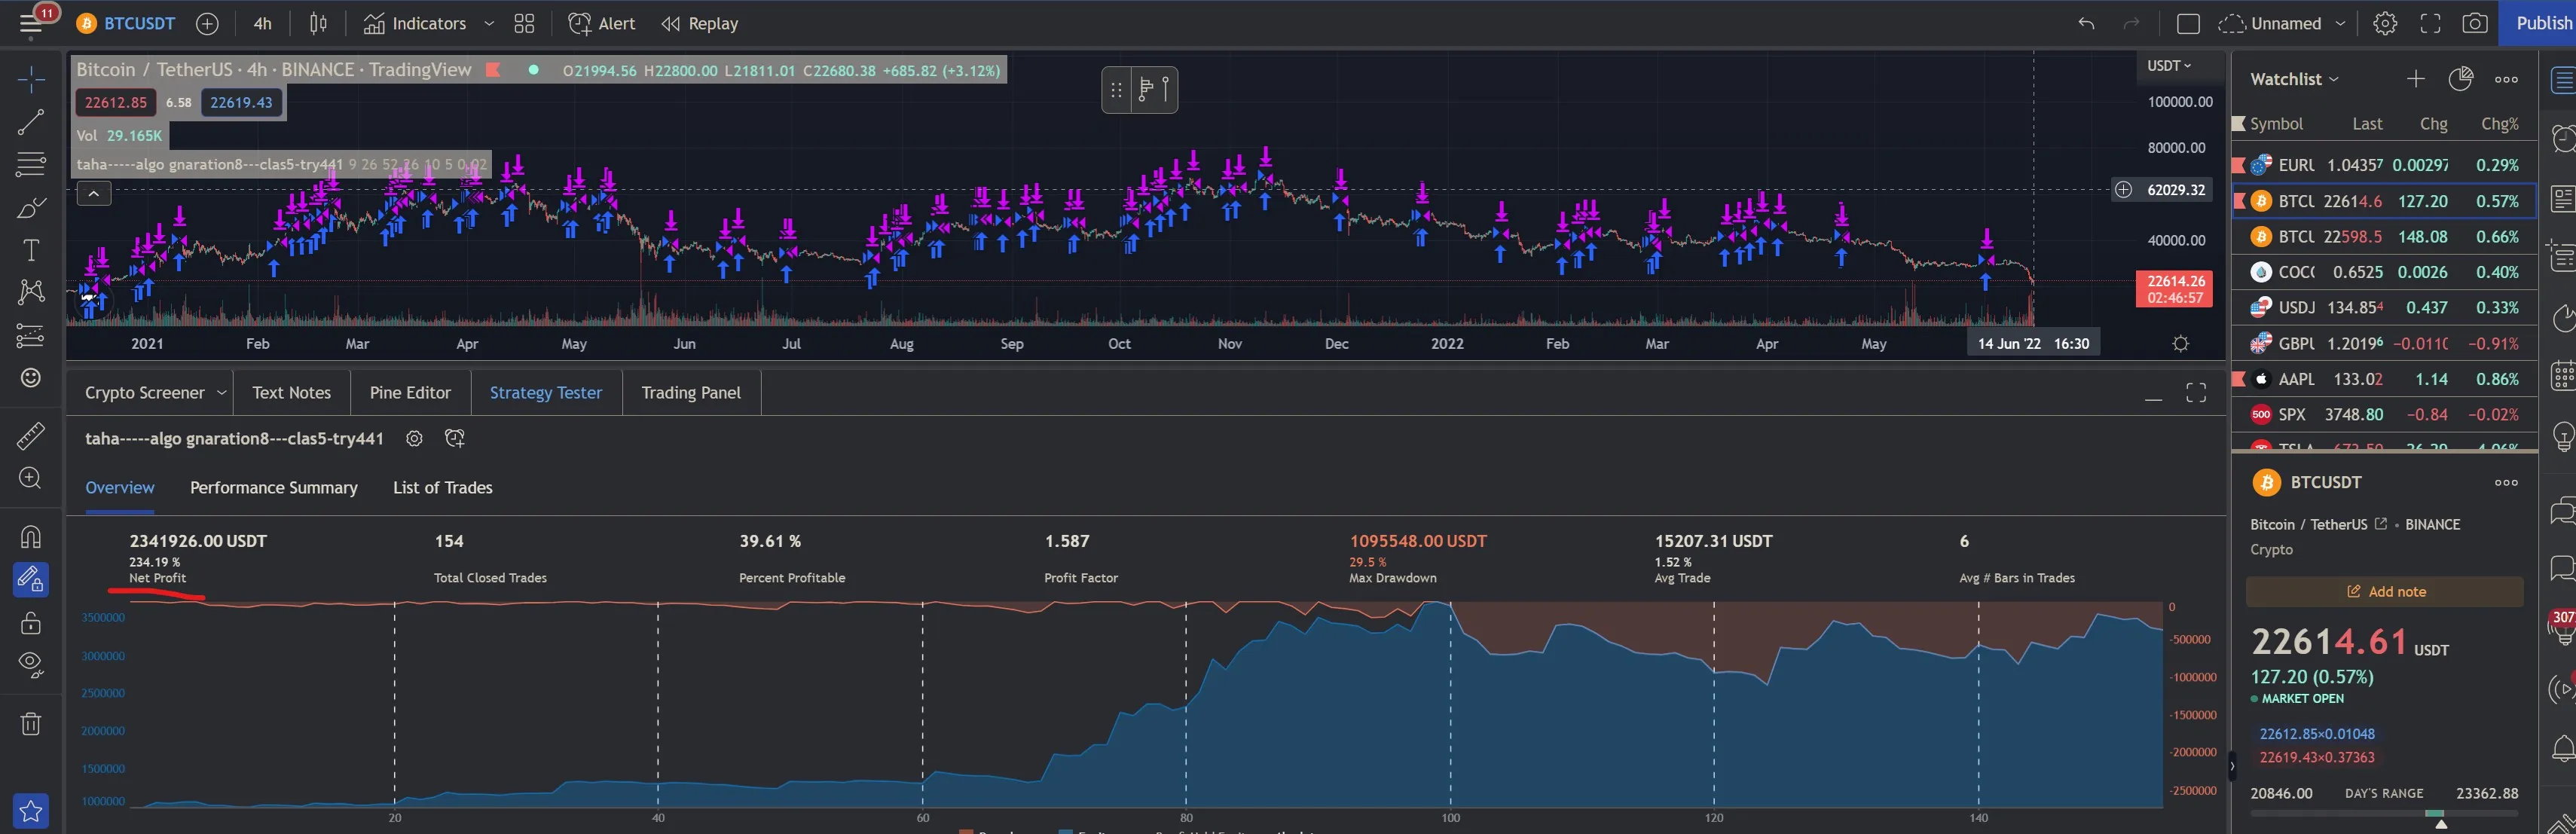Open USDT currency dropdown on price axis
The width and height of the screenshot is (2576, 834).
point(2168,66)
